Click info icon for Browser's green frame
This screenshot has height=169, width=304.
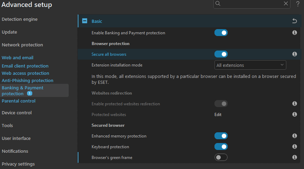coord(295,158)
